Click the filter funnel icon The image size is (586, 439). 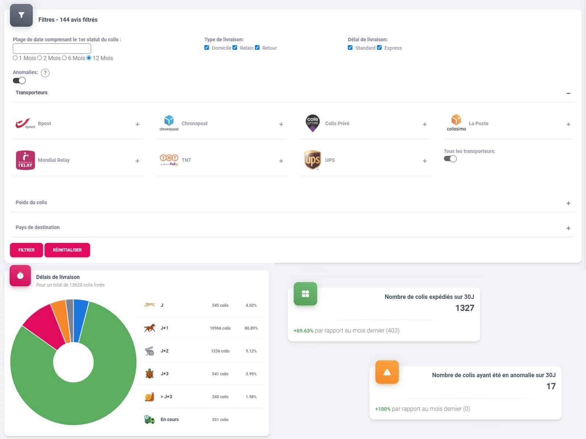click(21, 15)
